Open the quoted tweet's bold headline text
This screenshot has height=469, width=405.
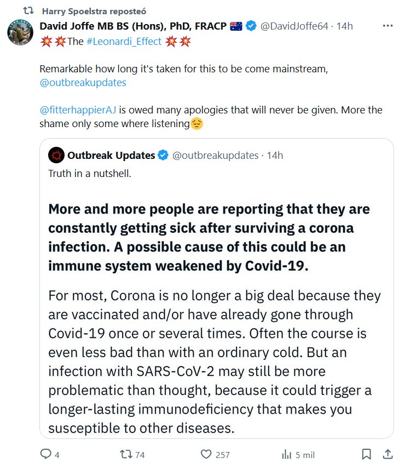(209, 235)
